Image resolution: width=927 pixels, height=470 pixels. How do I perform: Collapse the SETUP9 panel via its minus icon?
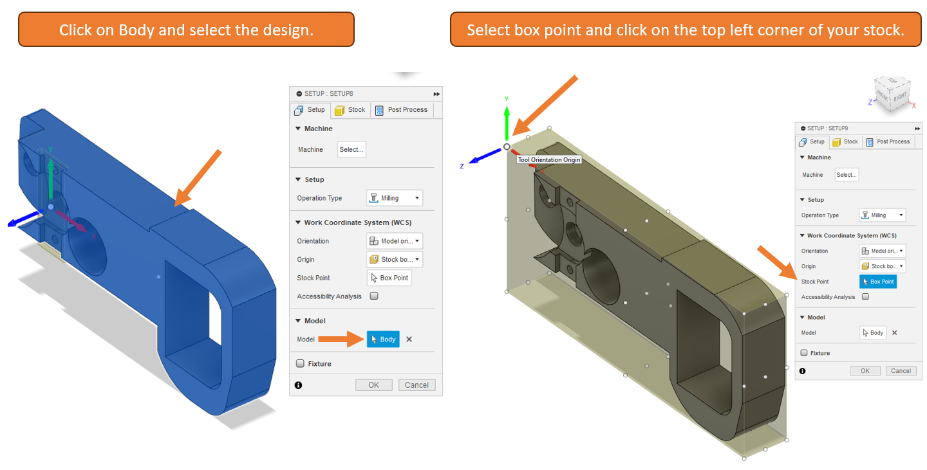802,128
